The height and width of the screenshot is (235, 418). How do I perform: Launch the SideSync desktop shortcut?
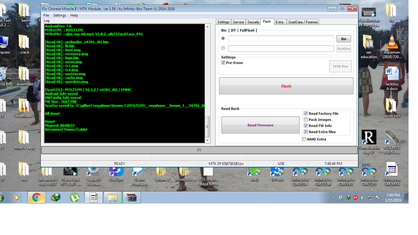click(x=116, y=174)
